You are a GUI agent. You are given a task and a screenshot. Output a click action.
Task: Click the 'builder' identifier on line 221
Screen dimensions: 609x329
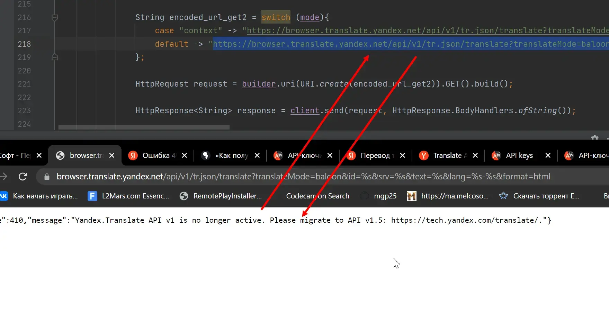pyautogui.click(x=259, y=84)
